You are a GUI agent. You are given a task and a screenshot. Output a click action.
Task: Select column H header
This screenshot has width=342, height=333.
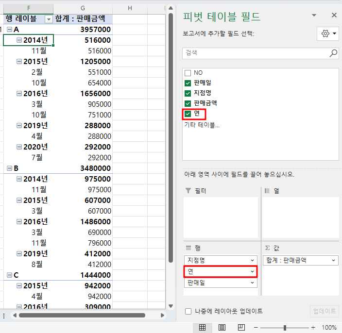130,9
